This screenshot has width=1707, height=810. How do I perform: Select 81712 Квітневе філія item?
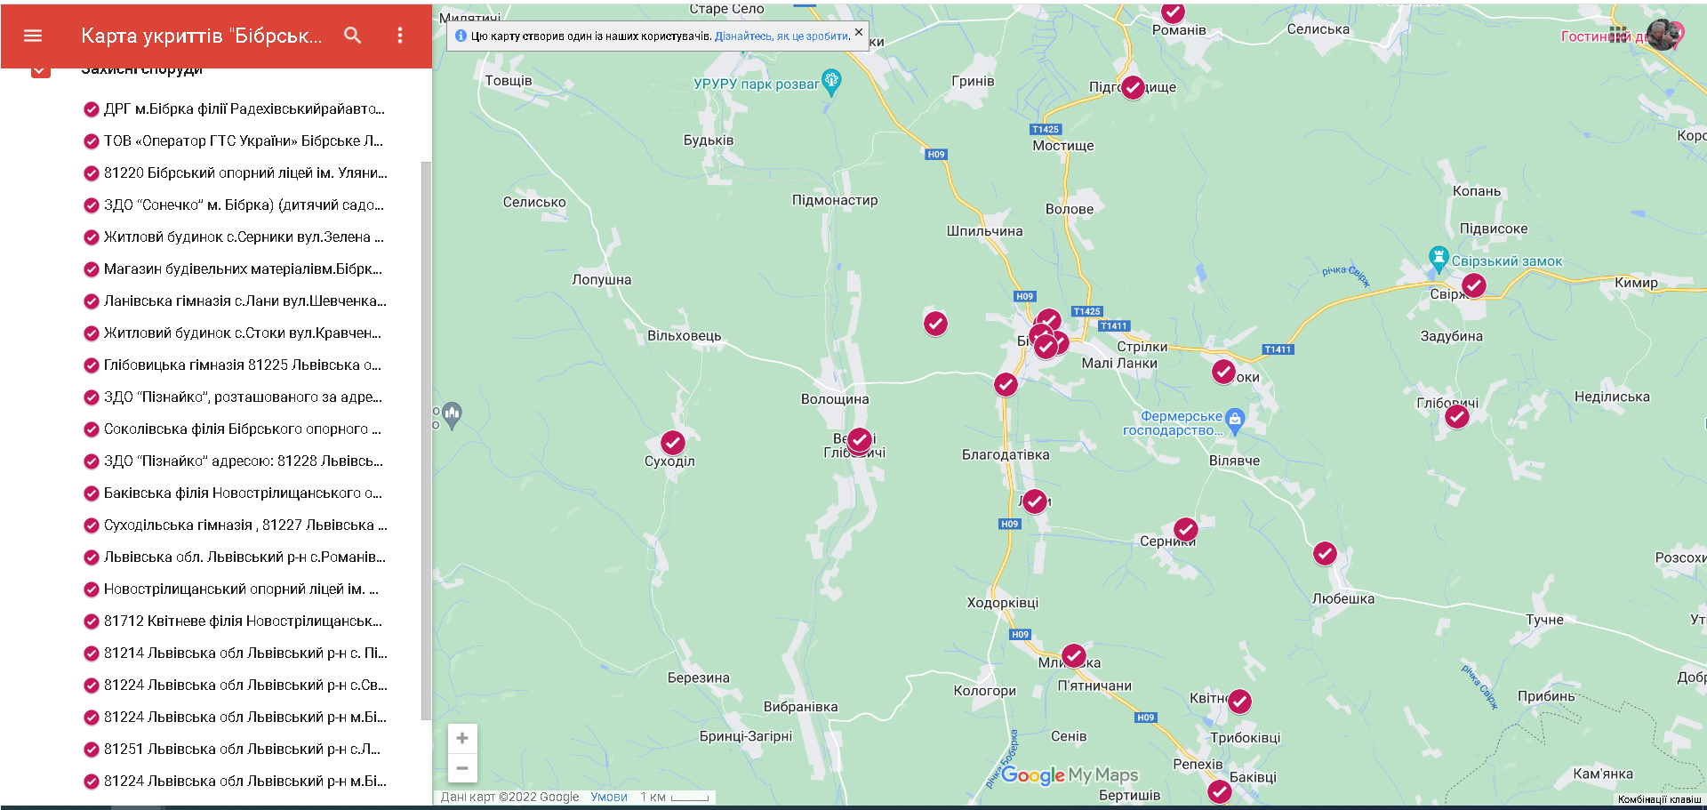(234, 622)
